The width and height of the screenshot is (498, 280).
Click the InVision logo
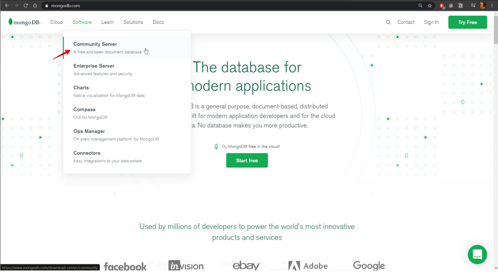click(x=186, y=266)
